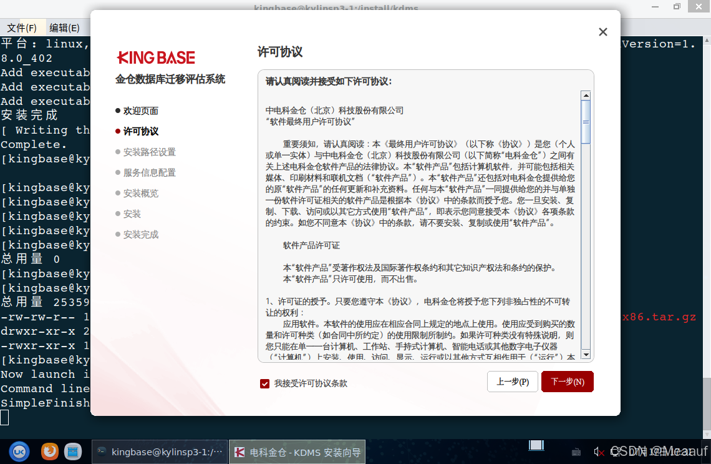Click the 请认真阅读并接受如下许可协议 text
The height and width of the screenshot is (464, 711).
click(329, 82)
